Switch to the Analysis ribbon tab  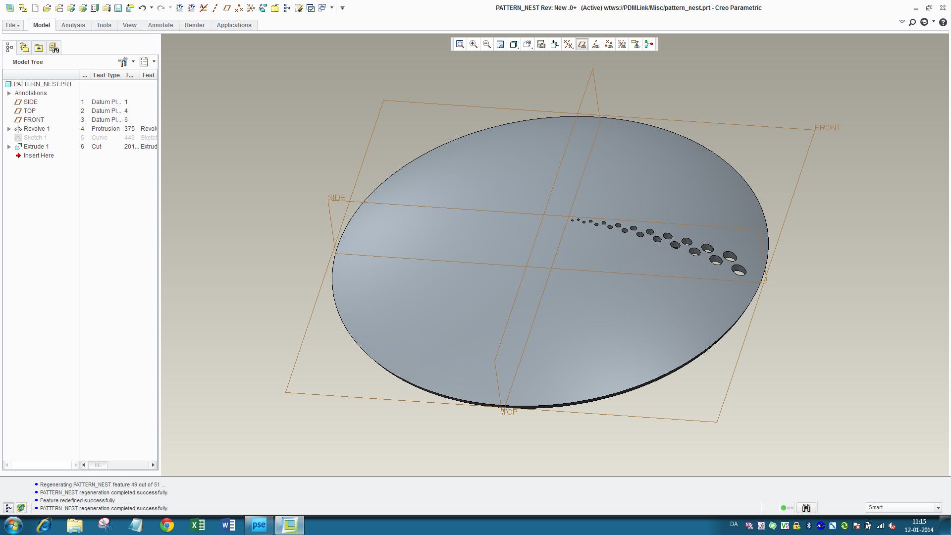(x=73, y=25)
